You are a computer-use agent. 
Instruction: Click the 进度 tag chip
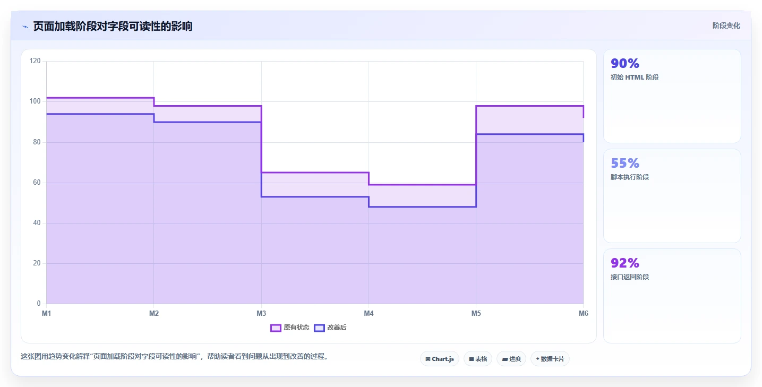(x=511, y=359)
